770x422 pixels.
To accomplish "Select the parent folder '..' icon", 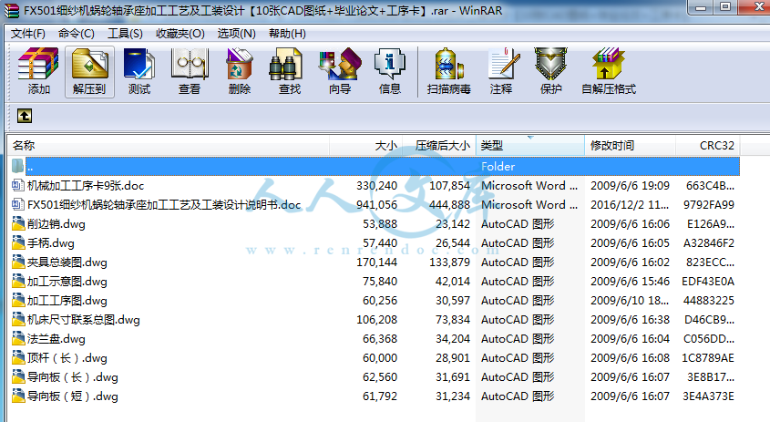I will (17, 166).
